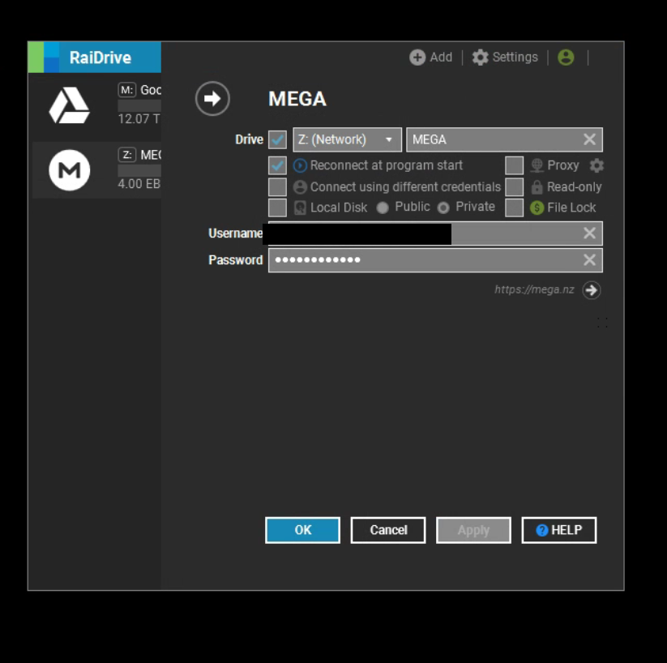Select the MEGA drive icon in sidebar
This screenshot has width=667, height=663.
pyautogui.click(x=69, y=170)
